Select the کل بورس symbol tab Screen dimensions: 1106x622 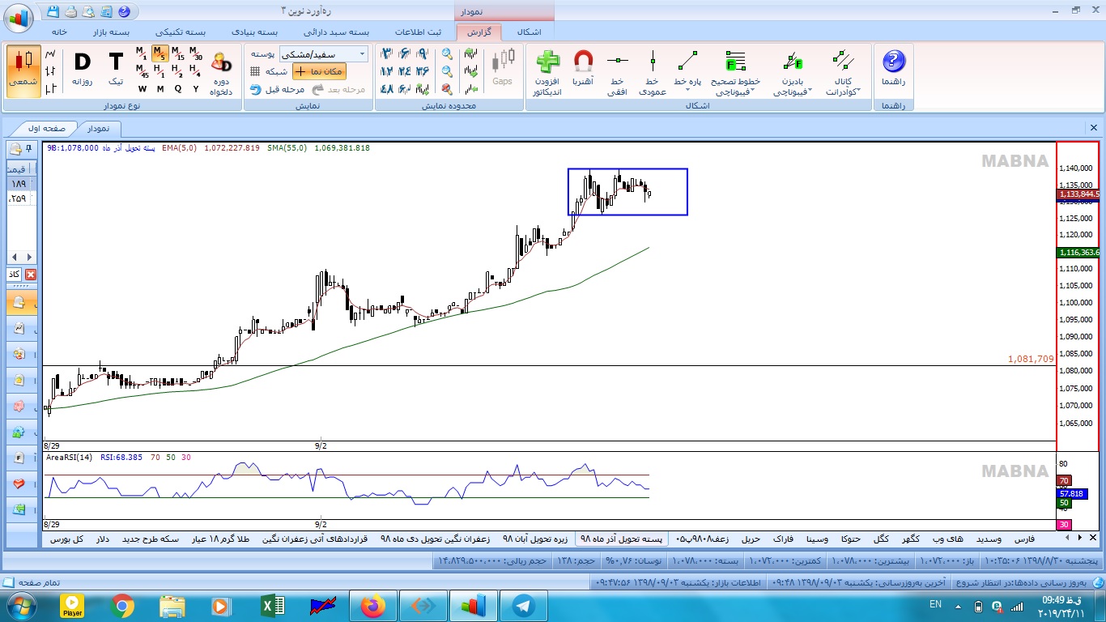point(66,539)
